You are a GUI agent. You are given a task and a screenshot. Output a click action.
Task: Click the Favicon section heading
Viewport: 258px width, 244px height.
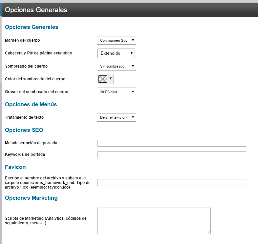15,167
